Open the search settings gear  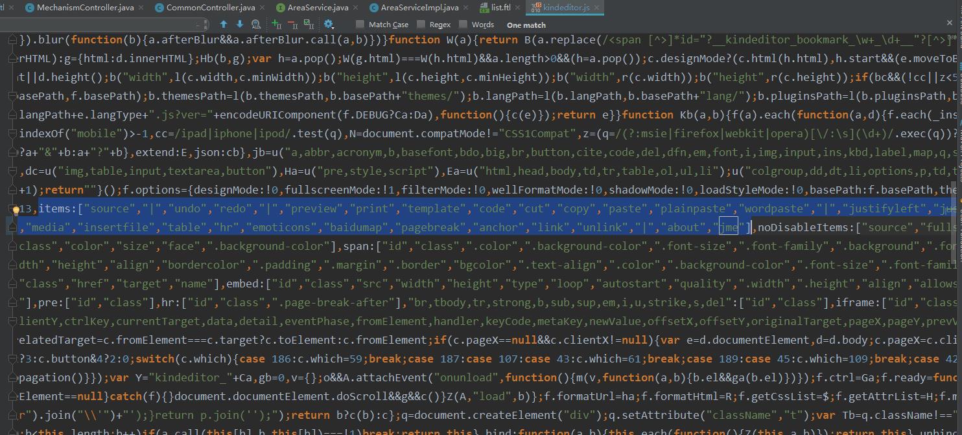(328, 23)
